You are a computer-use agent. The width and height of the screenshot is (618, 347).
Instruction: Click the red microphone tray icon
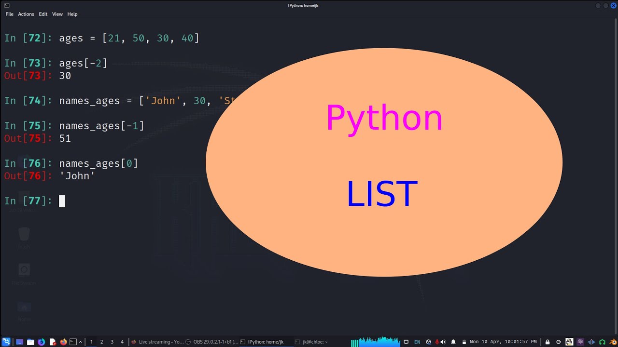(x=437, y=342)
